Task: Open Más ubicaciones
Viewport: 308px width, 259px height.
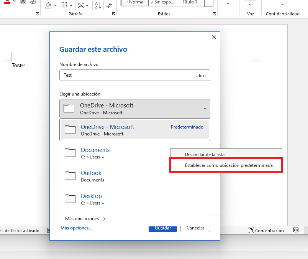Action: tap(85, 219)
